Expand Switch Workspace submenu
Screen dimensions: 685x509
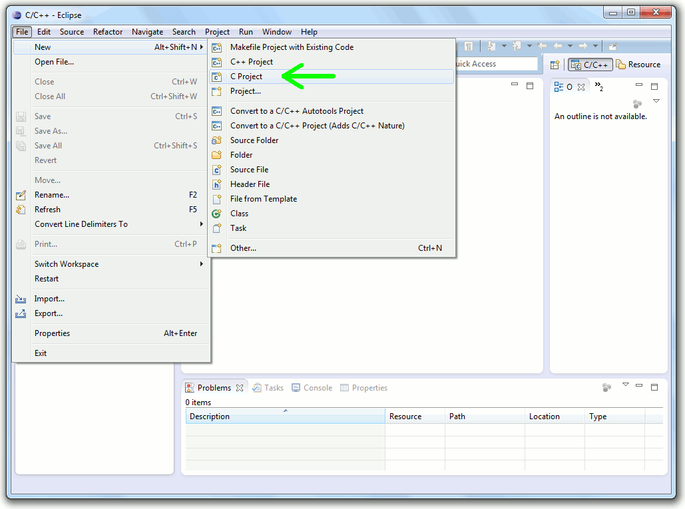[x=111, y=264]
